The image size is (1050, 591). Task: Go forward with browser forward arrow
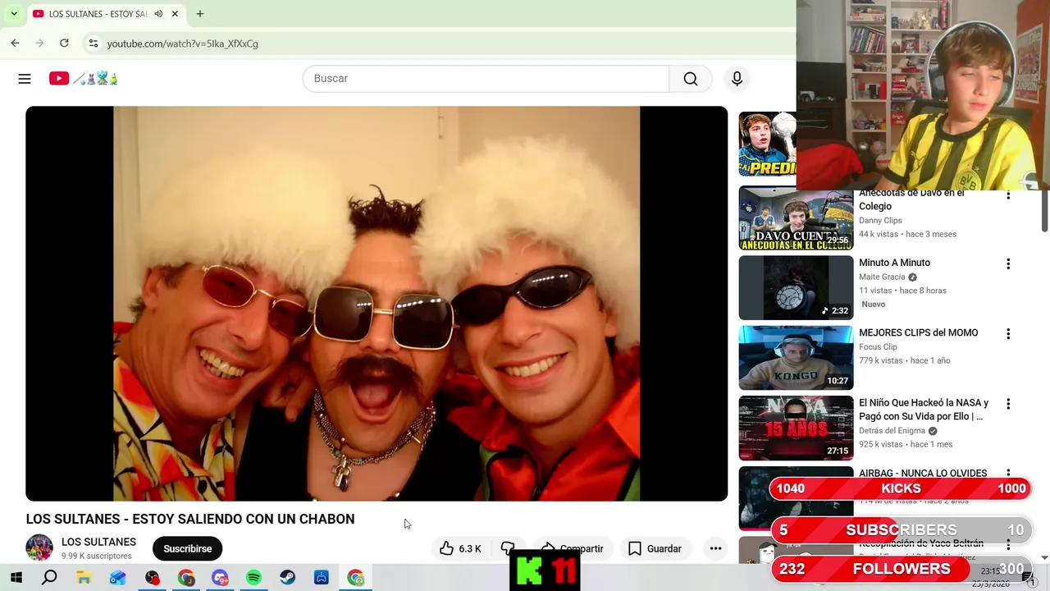tap(39, 43)
